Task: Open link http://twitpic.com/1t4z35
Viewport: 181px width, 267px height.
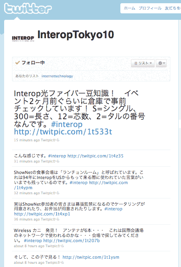Action: [x=96, y=156]
